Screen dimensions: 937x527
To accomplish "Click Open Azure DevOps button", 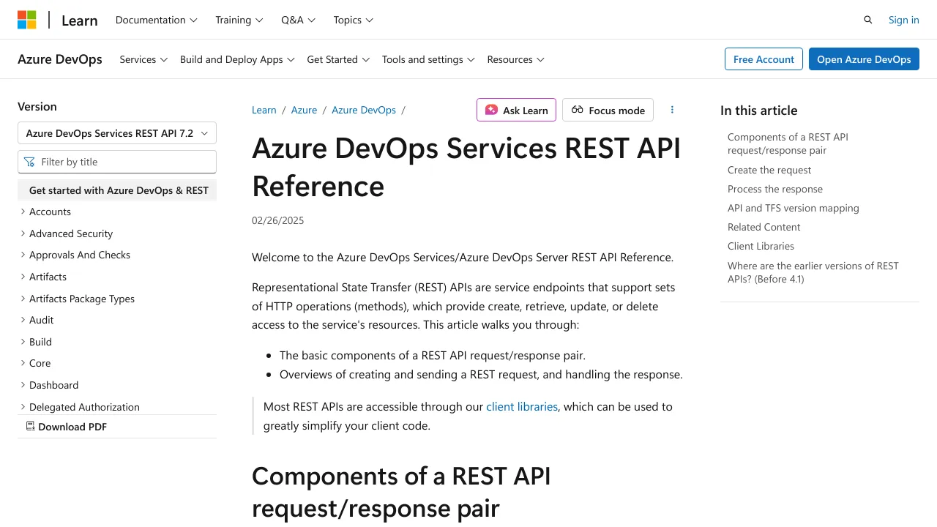I will 864,59.
